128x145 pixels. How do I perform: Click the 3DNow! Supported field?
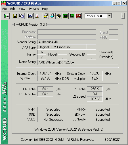click(102, 115)
